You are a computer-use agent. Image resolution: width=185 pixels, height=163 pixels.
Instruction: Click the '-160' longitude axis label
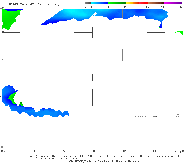[x=123, y=151]
